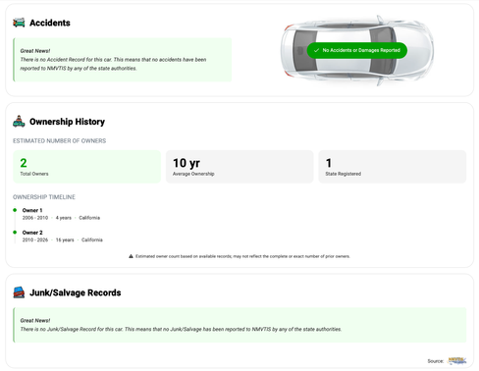Click the checkmark in No Accidents badge
Screen dimensions: 479x371
(x=316, y=50)
